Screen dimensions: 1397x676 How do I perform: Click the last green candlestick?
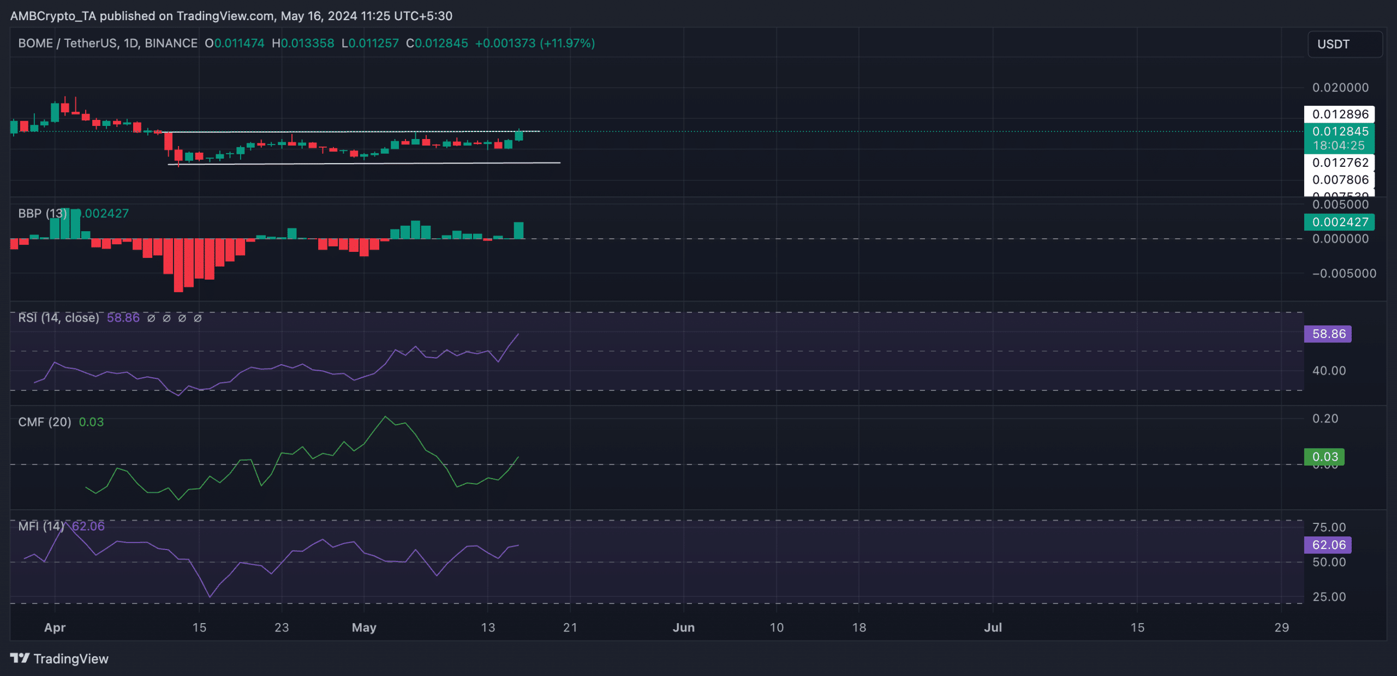(x=518, y=135)
